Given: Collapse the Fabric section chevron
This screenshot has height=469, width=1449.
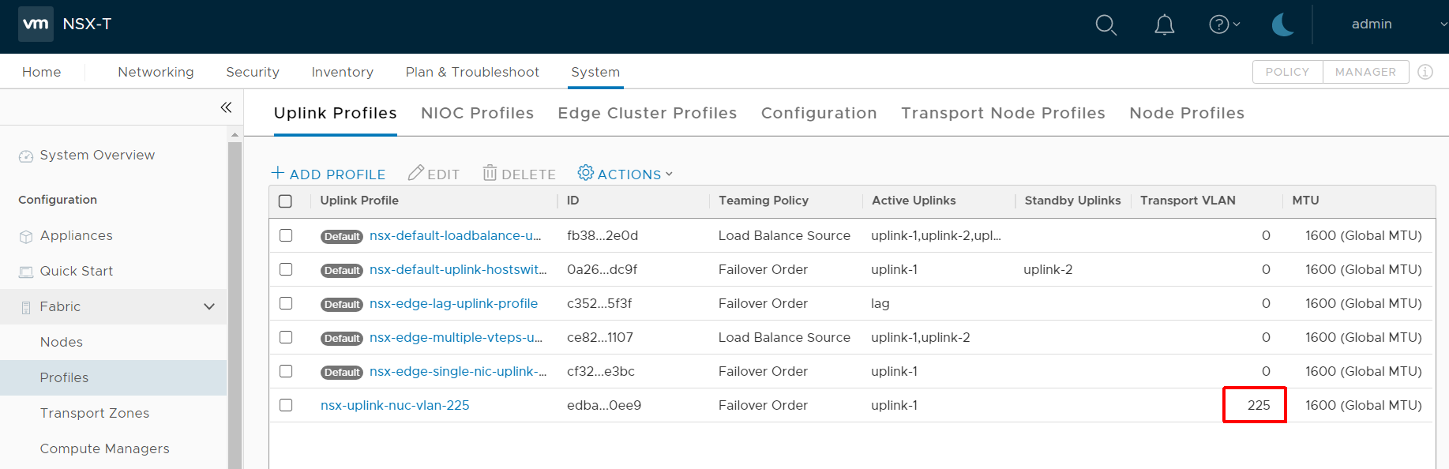Looking at the screenshot, I should [209, 306].
